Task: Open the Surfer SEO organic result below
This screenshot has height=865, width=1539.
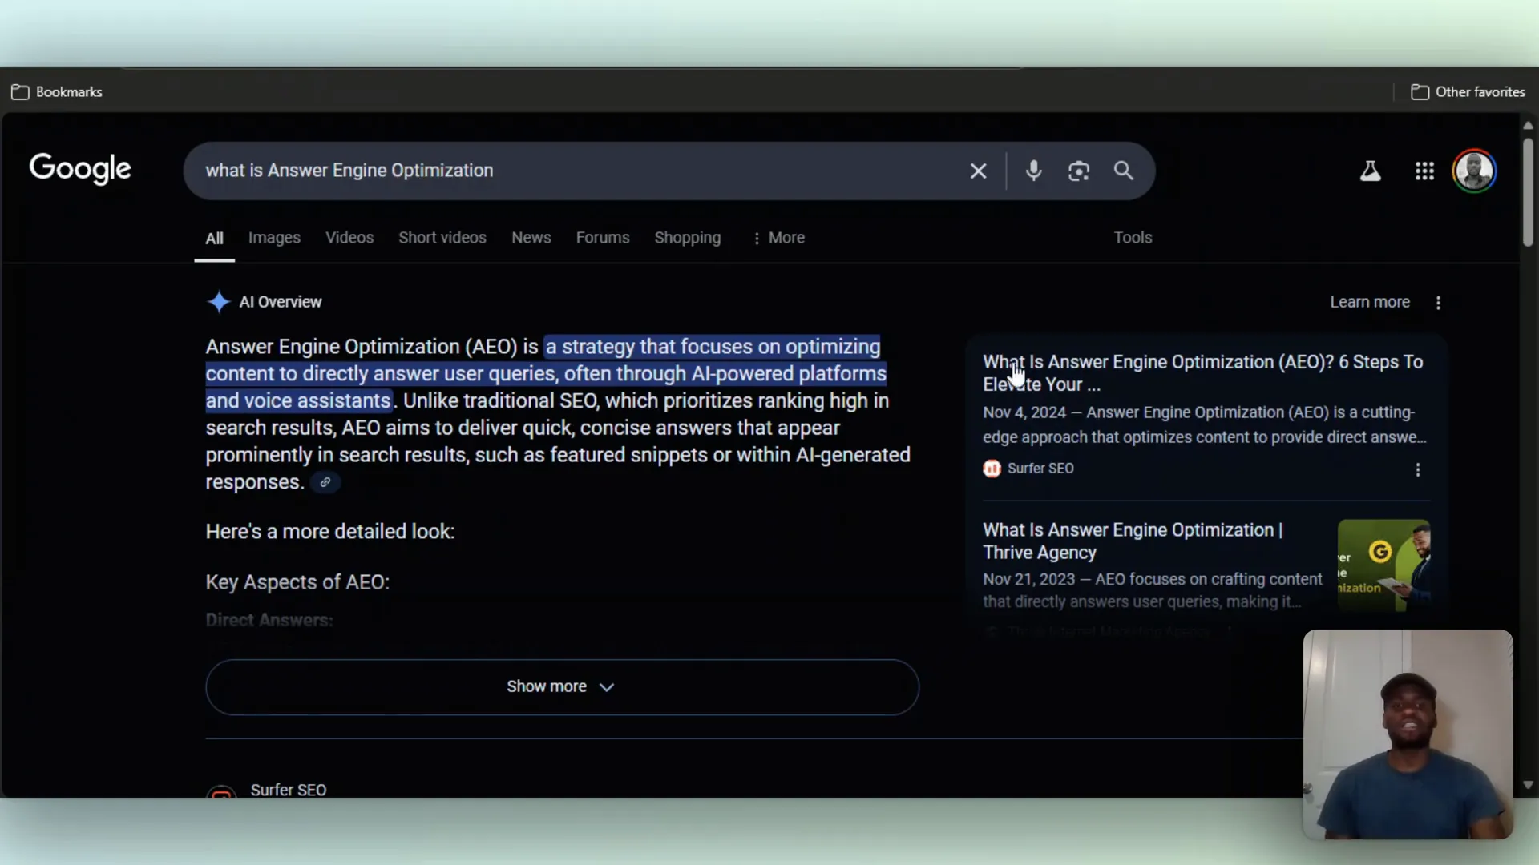Action: [x=289, y=790]
